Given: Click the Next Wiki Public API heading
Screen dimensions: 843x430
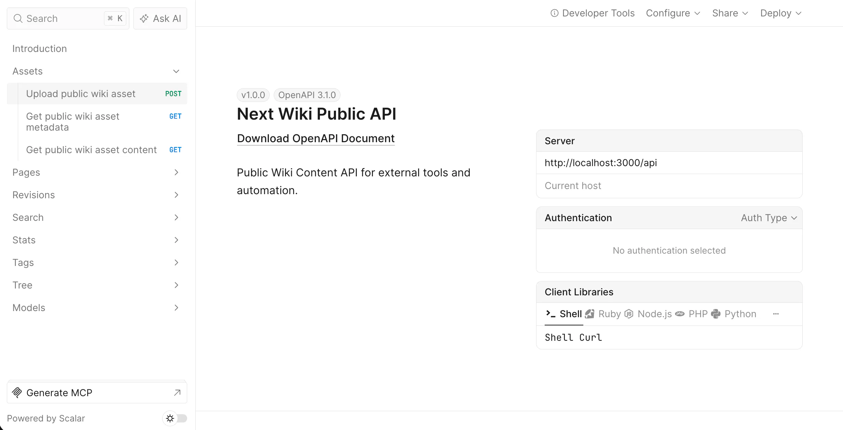Looking at the screenshot, I should pyautogui.click(x=316, y=114).
